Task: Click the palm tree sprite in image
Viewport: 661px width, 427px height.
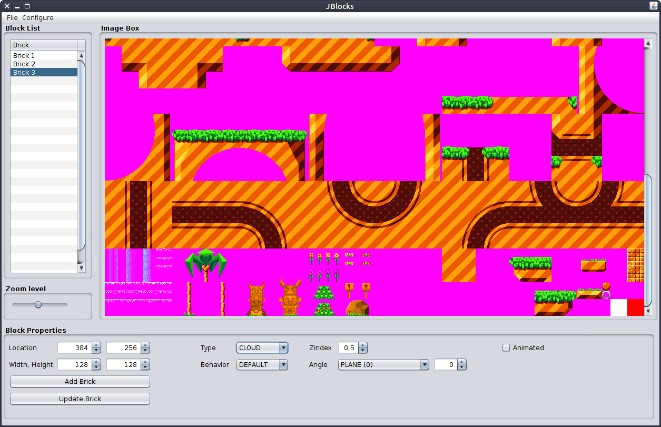Action: pyautogui.click(x=206, y=265)
